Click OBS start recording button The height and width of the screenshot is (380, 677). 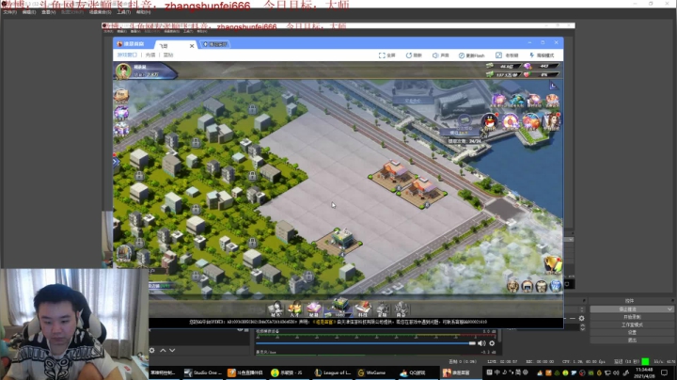632,317
